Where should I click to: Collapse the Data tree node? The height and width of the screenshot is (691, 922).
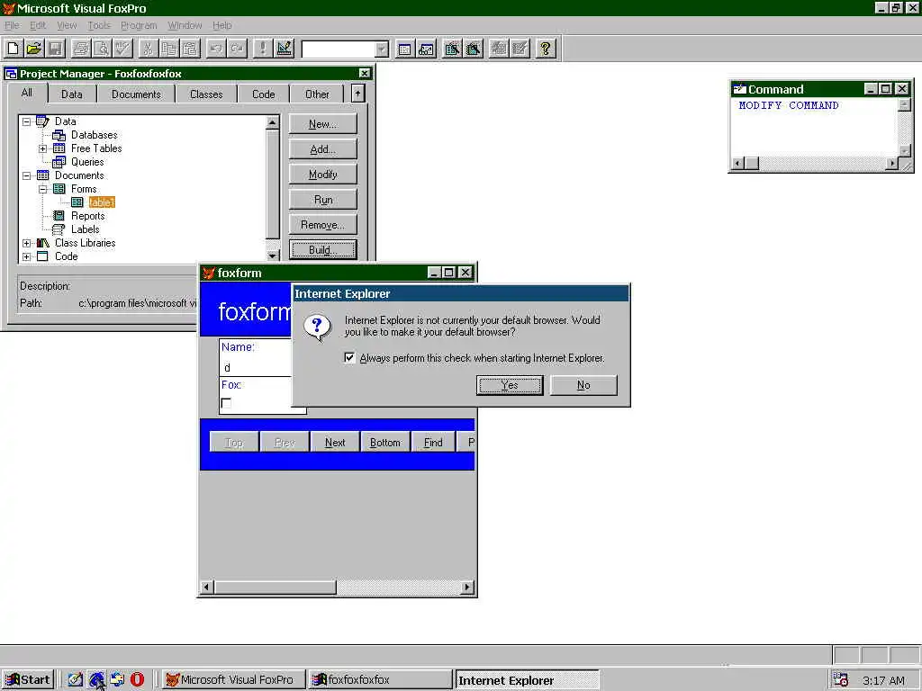(x=26, y=121)
